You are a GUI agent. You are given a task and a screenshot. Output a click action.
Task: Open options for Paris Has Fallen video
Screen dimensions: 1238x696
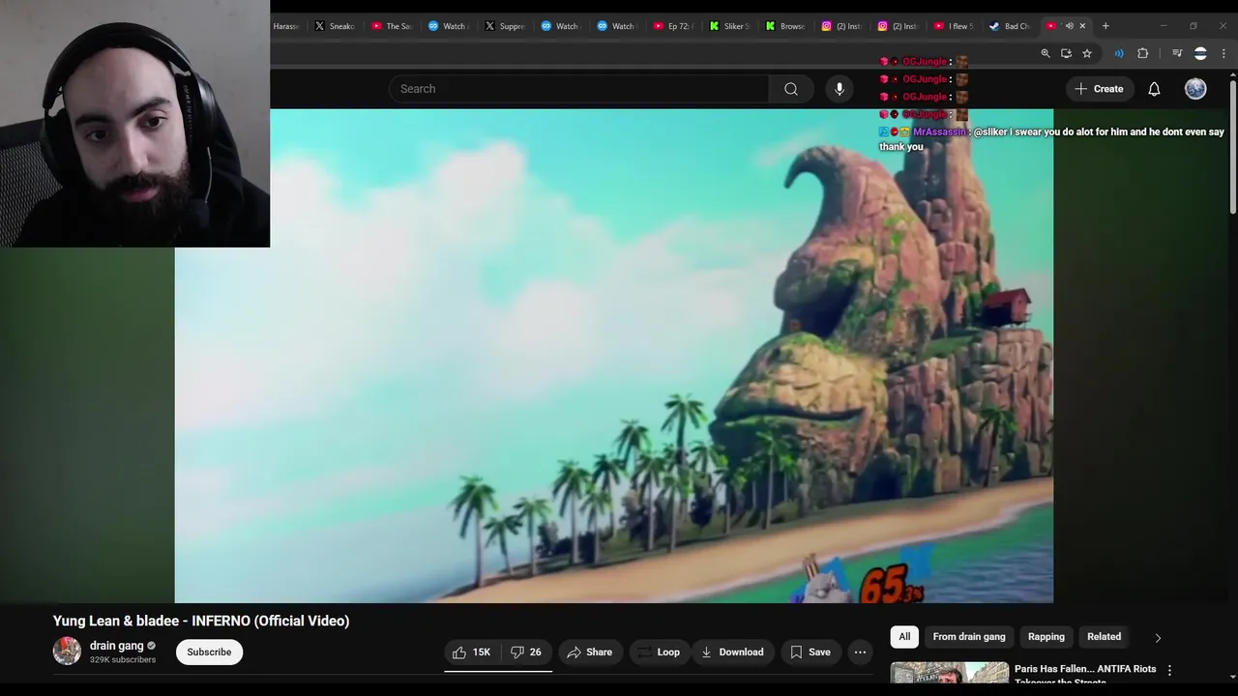(1169, 670)
